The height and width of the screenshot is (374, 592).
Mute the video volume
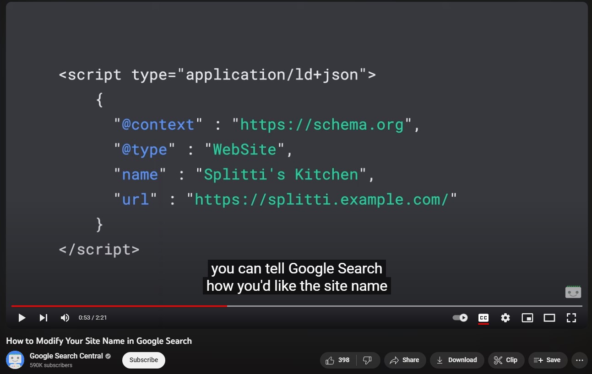(65, 318)
